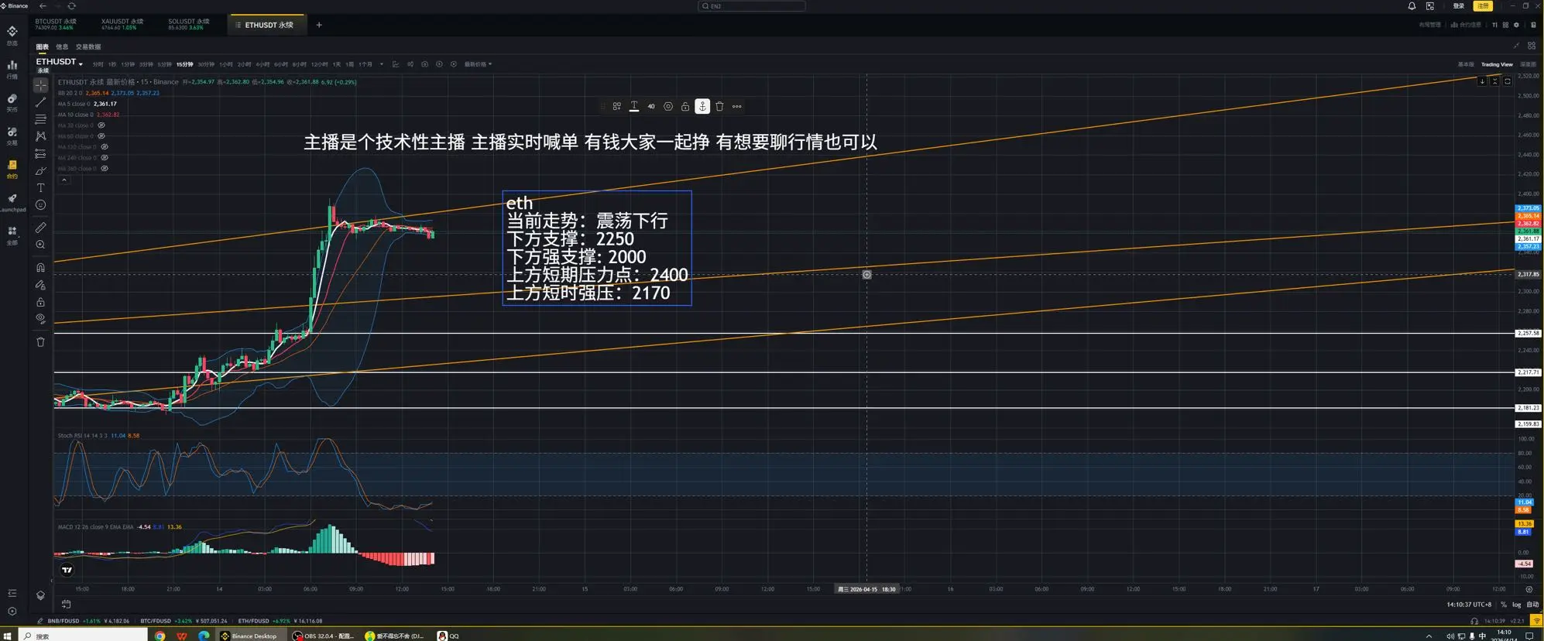
Task: Open Launchpad in the sidebar
Action: tap(12, 203)
